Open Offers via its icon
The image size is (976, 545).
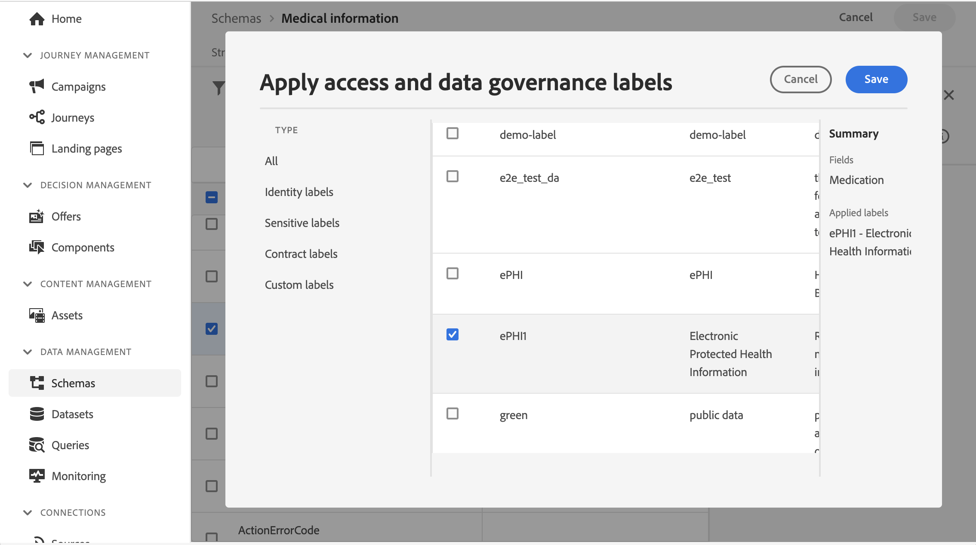[37, 216]
